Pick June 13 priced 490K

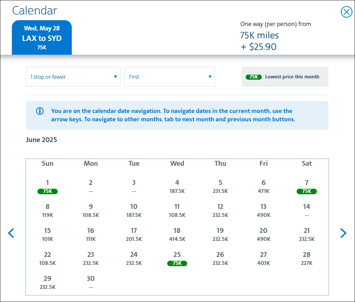pyautogui.click(x=264, y=211)
